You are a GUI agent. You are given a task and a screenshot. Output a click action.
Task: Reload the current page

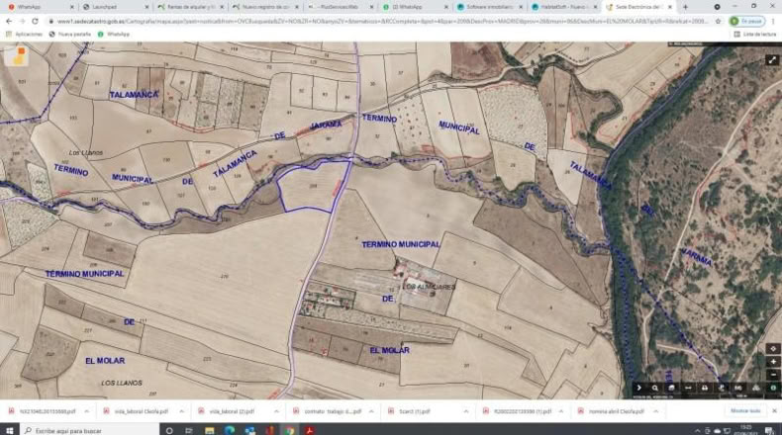pyautogui.click(x=35, y=22)
